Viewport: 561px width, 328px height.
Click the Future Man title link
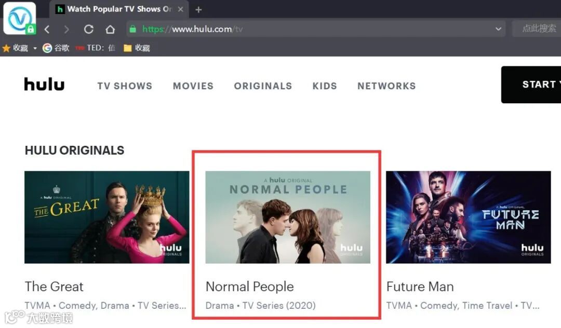click(420, 286)
